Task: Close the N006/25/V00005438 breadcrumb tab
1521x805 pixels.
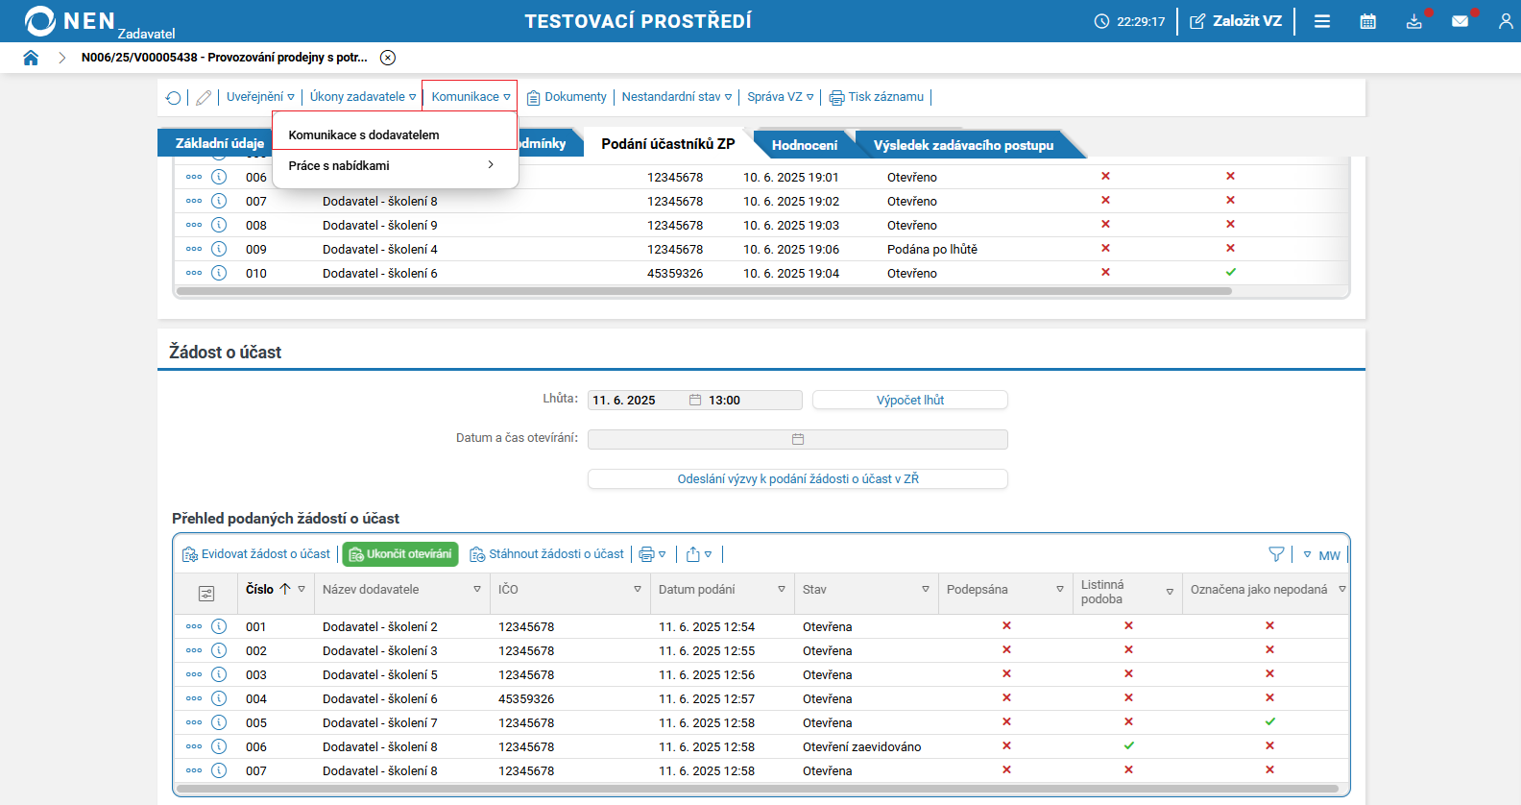Action: [388, 58]
